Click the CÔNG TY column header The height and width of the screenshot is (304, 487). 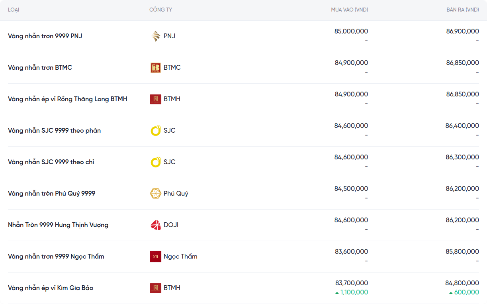coord(160,10)
